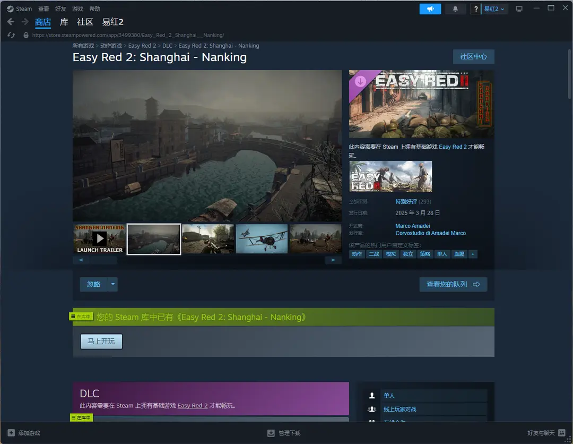Click Easy Red 2 link in DLC banner
This screenshot has width=573, height=444.
(193, 406)
